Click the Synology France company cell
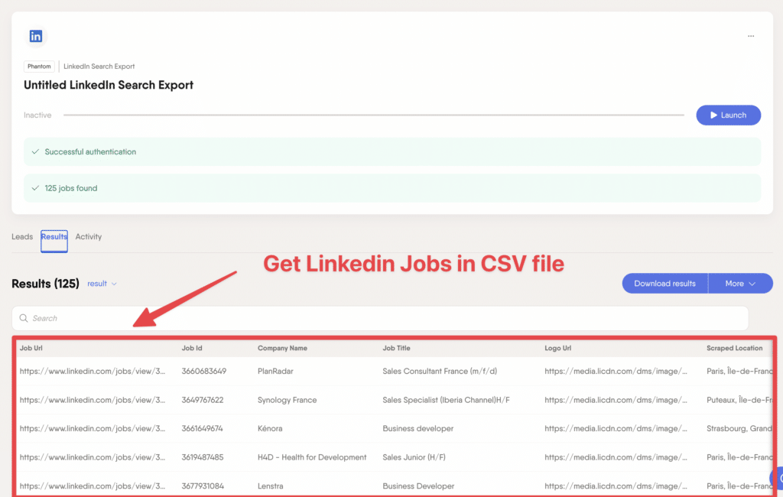Image resolution: width=783 pixels, height=497 pixels. tap(288, 400)
